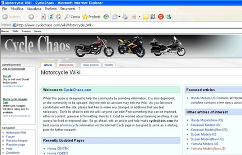Viewport: 242px width, 155px height.
Task: Open the Preferiti star favorites button
Action: pyautogui.click(x=91, y=17)
